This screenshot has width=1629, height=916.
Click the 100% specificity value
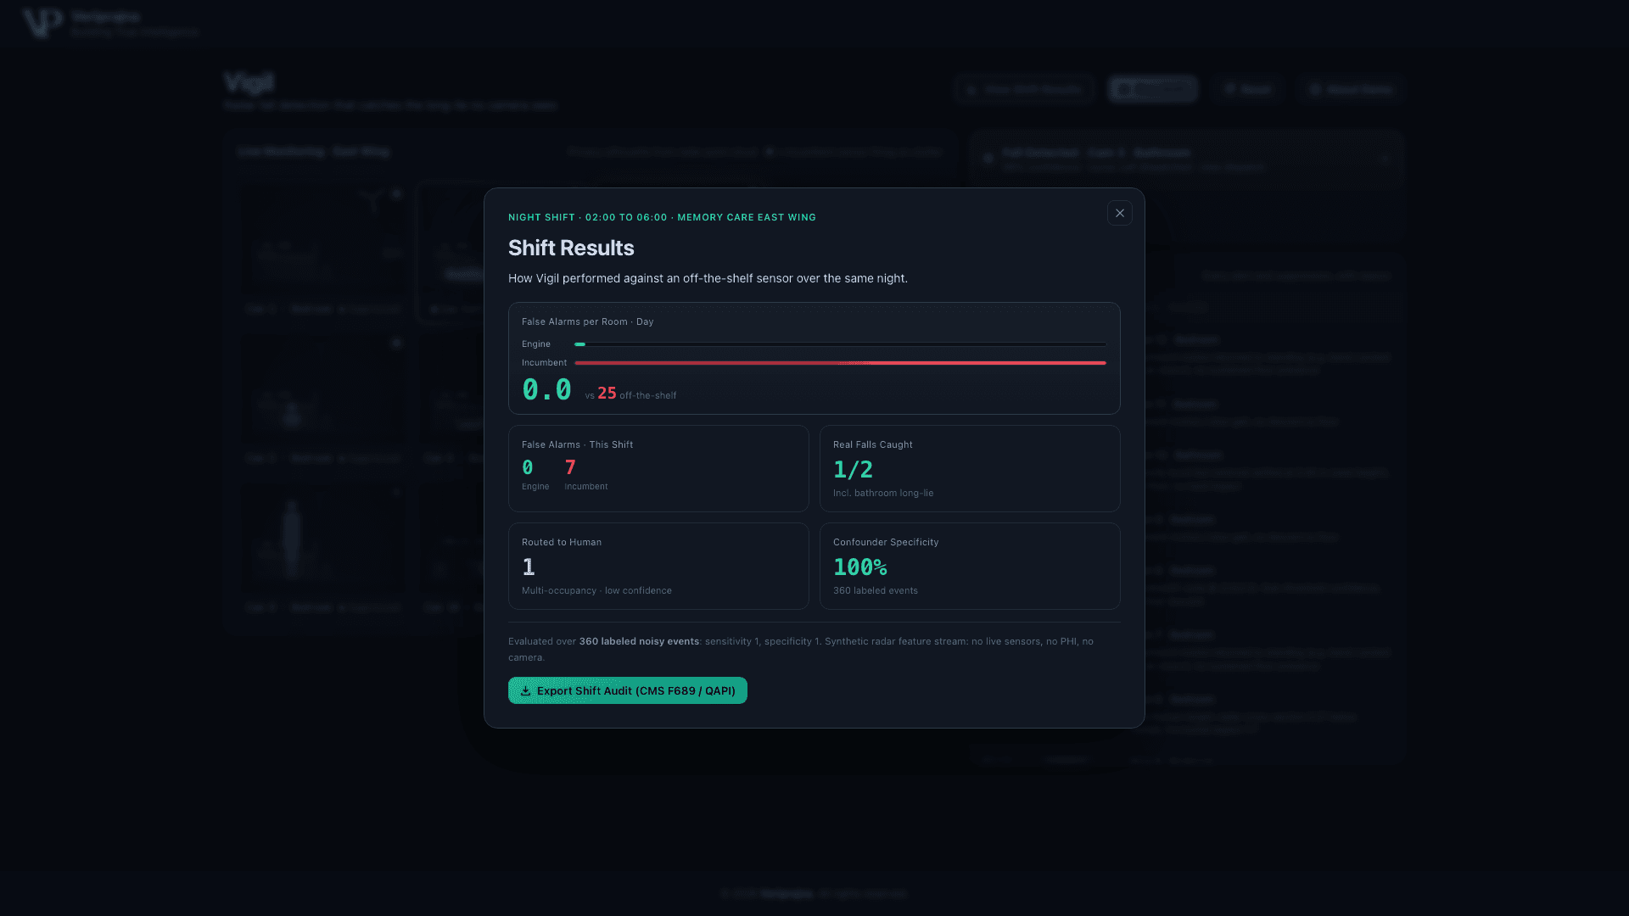[x=860, y=567]
